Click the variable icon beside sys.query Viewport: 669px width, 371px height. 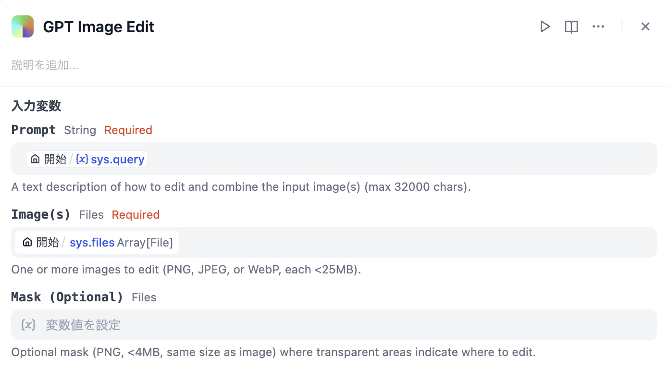82,159
